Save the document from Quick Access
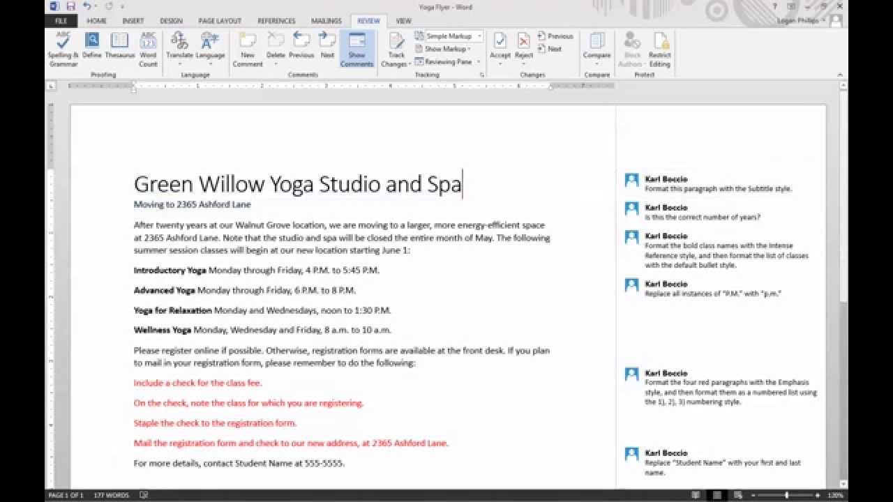Image resolution: width=893 pixels, height=502 pixels. coord(70,6)
